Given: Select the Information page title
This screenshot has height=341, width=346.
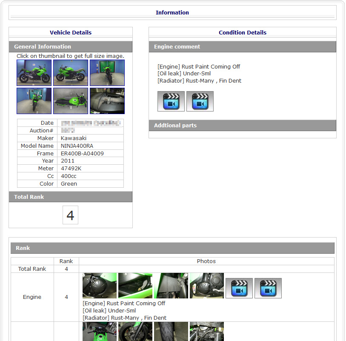Looking at the screenshot, I should [x=172, y=12].
